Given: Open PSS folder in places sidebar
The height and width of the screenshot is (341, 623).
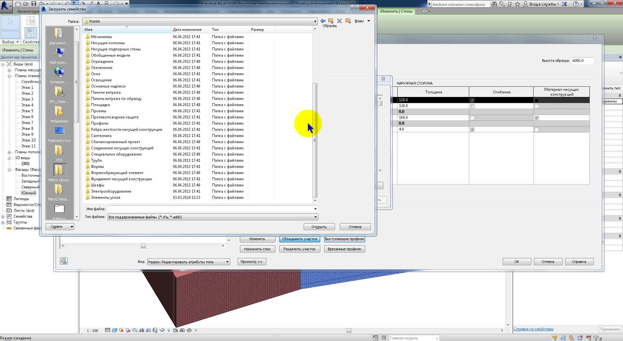Looking at the screenshot, I should pos(59,153).
